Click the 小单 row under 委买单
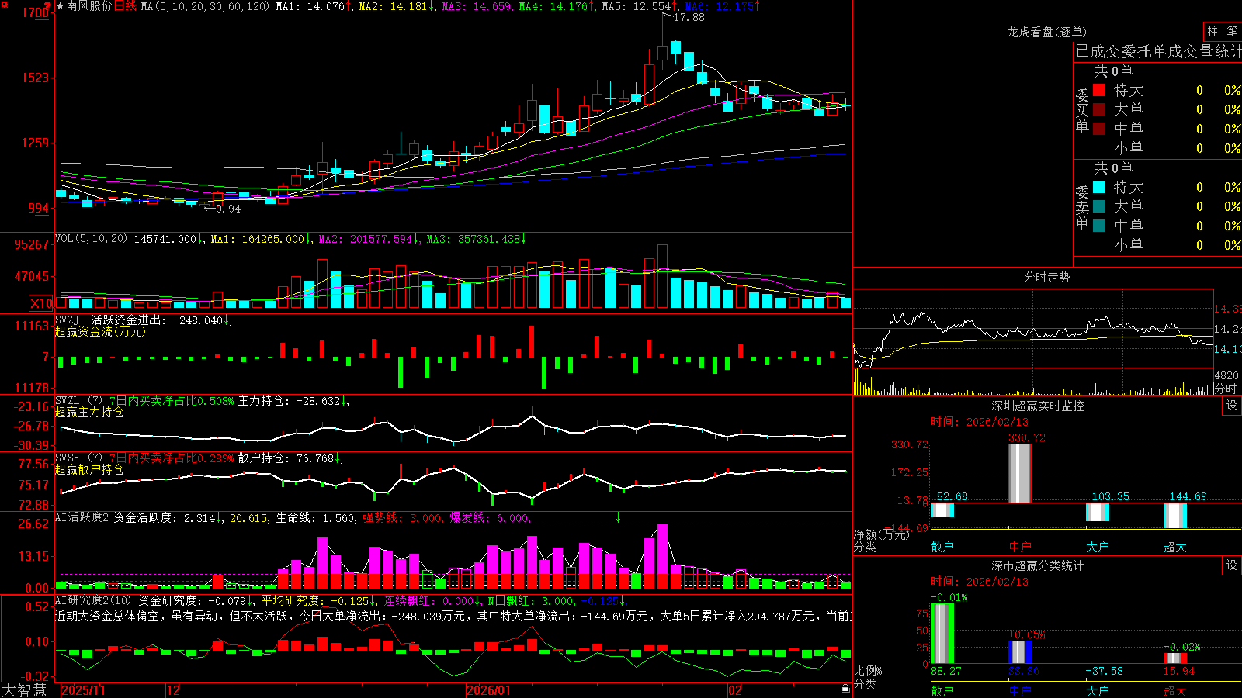The image size is (1242, 698). pyautogui.click(x=1167, y=148)
